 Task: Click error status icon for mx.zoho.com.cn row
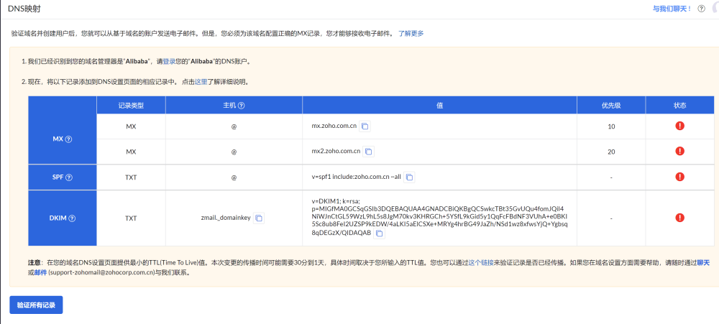679,126
